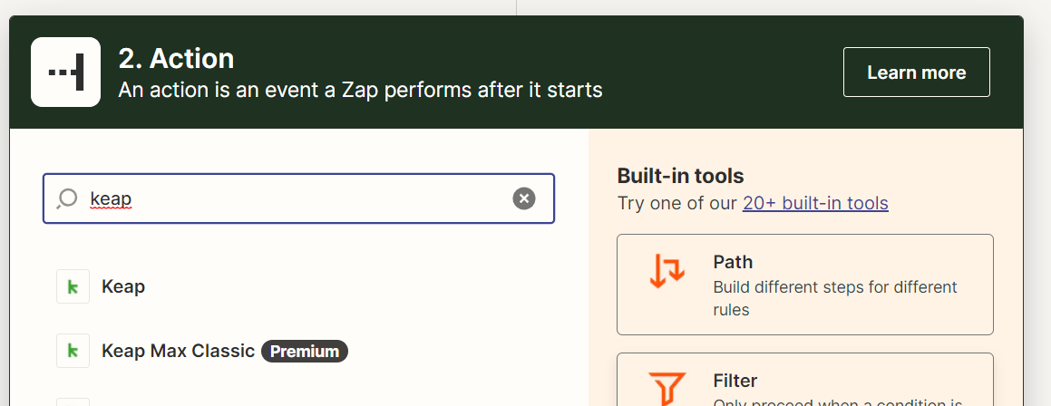Click the Premium badge
Viewport: 1051px width, 406px height.
coord(305,351)
